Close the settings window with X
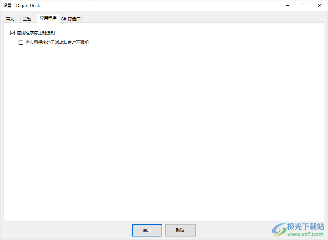 point(320,5)
